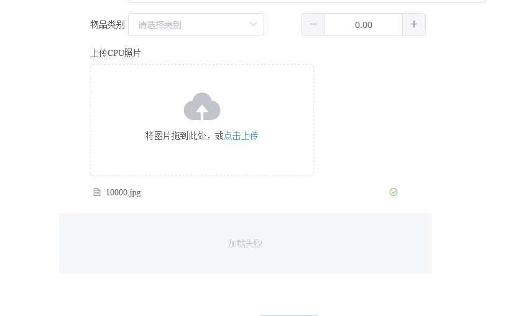Screen dimensions: 529x316
Task: Select the uploaded file 10000.jpg
Action: (x=123, y=192)
